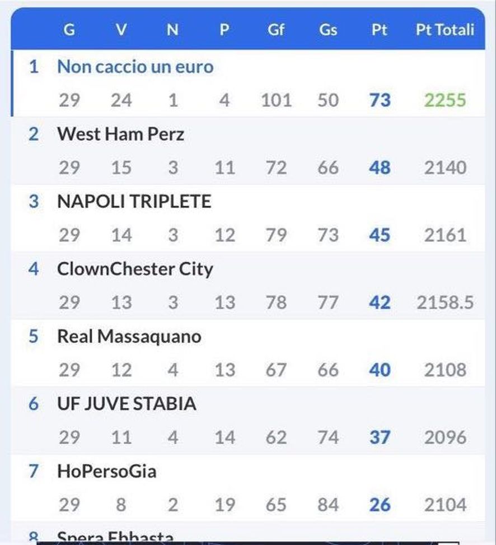This screenshot has width=496, height=545.
Task: Click the 2158.5 total points of ClownChester City
Action: coord(447,302)
